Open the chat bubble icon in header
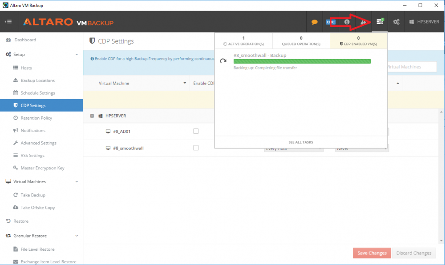This screenshot has width=445, height=265. [x=315, y=22]
